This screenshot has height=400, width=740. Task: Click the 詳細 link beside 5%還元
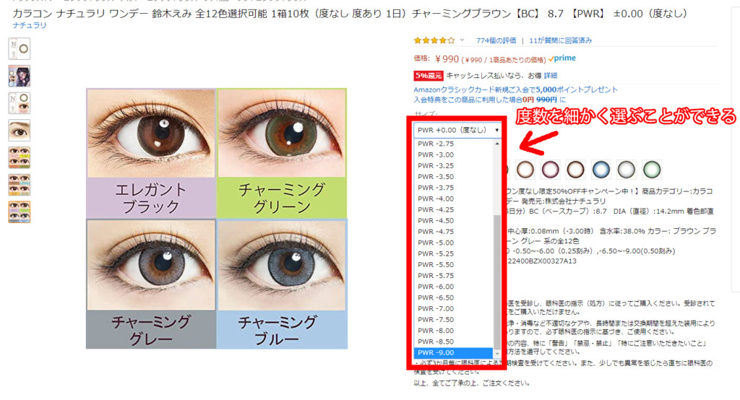click(550, 76)
